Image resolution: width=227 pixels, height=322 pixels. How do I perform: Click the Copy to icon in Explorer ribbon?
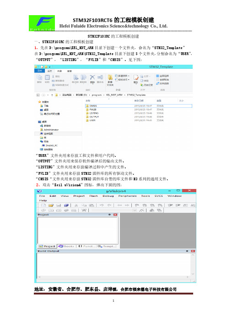83,77
